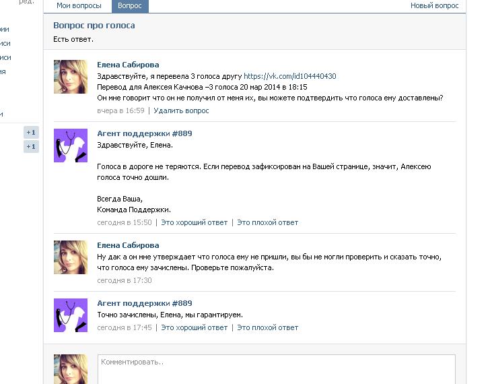Click the Вопрос про голоса heading
The width and height of the screenshot is (490, 384).
pyautogui.click(x=94, y=26)
